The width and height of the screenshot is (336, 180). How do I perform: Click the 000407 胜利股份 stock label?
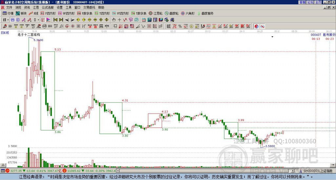click(x=323, y=34)
